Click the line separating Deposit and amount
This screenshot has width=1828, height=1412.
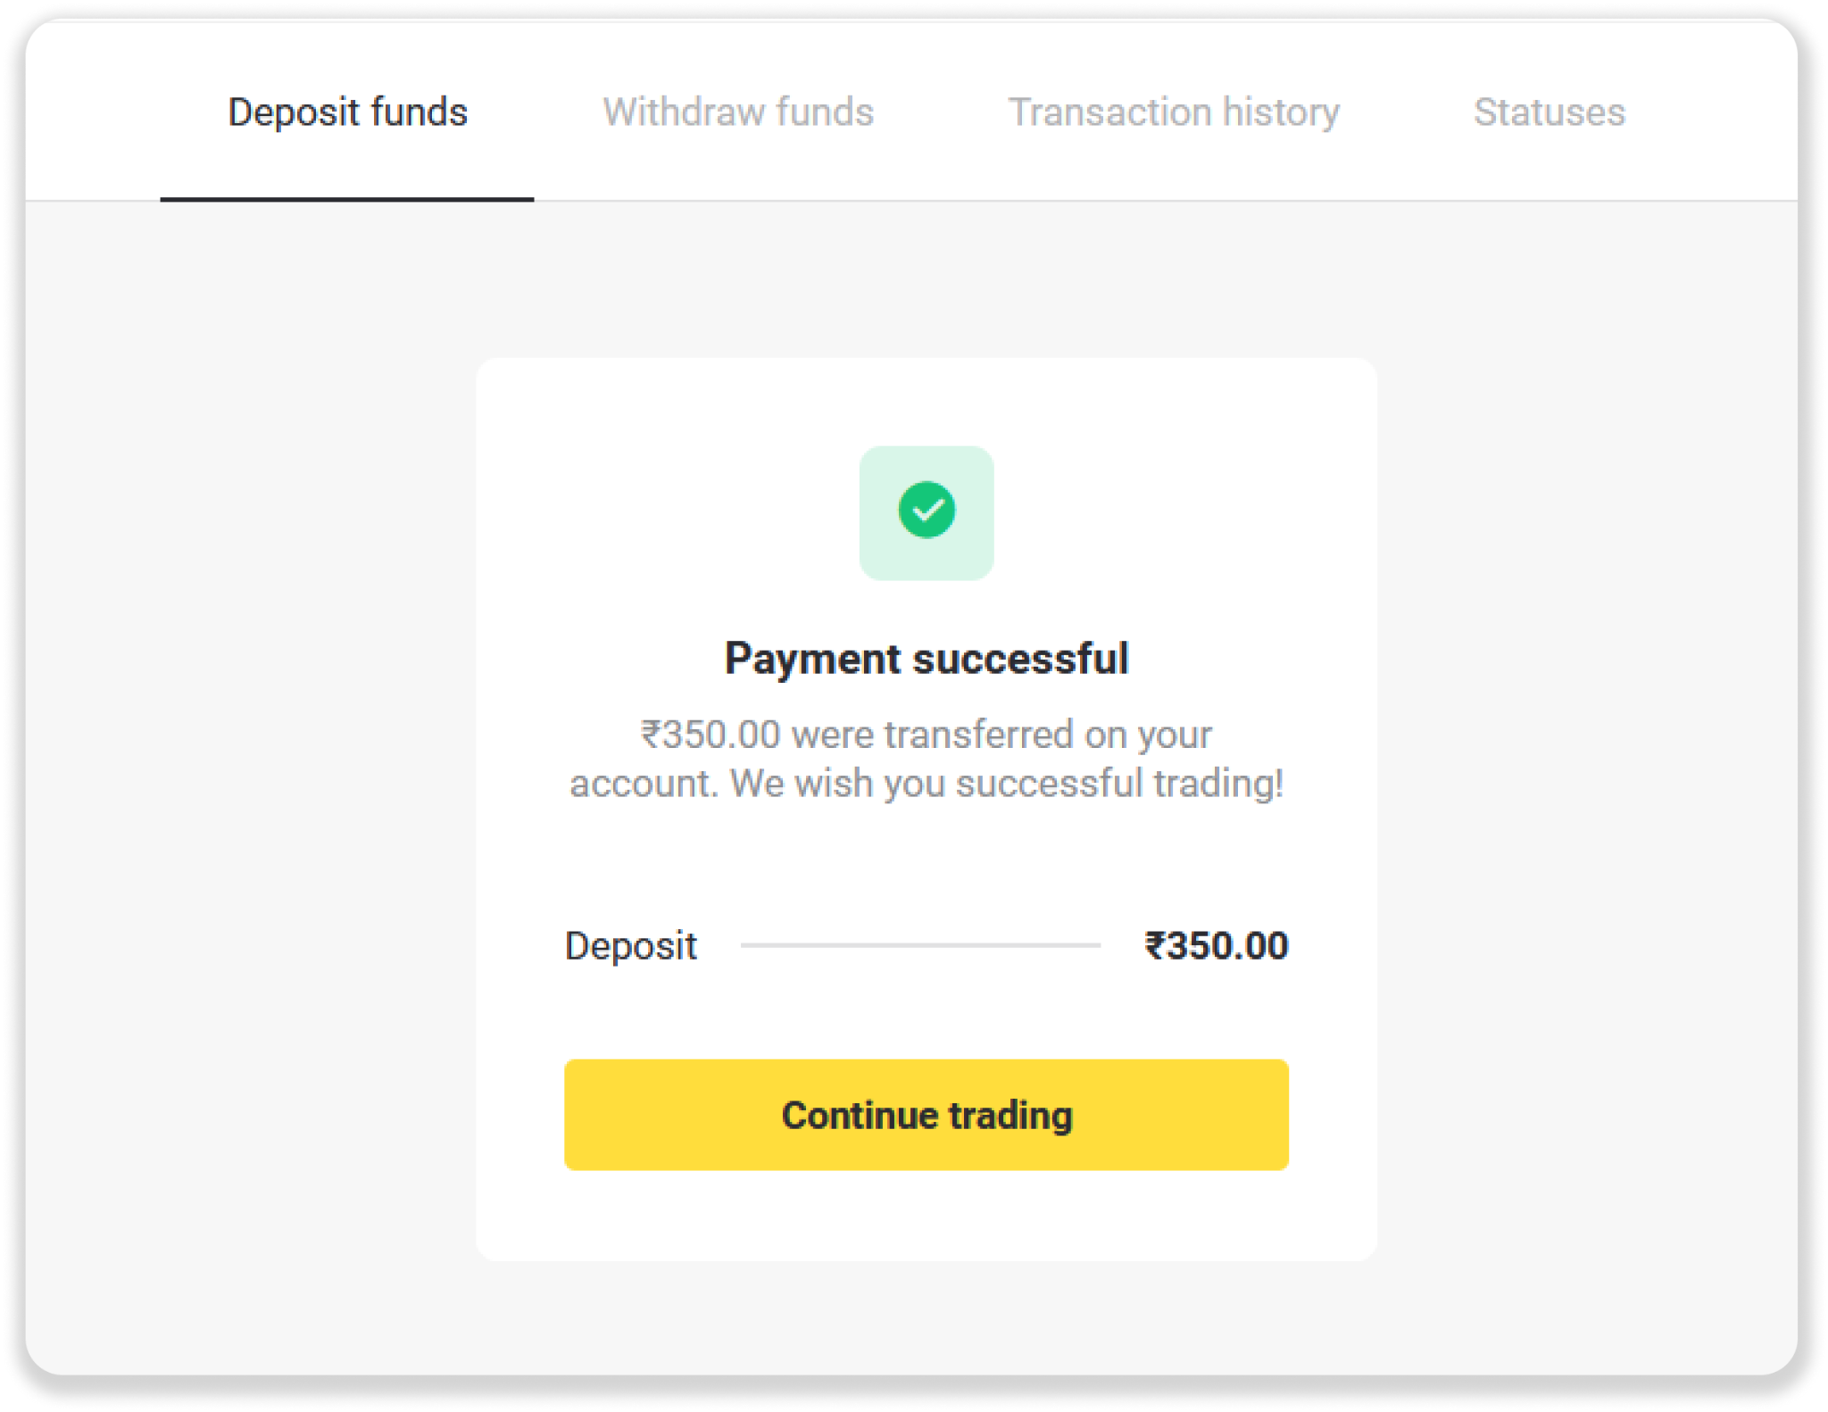[x=920, y=945]
